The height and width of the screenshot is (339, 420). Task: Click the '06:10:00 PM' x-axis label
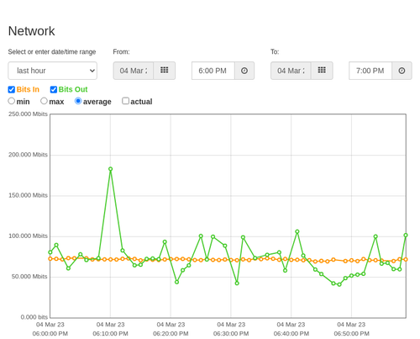(x=110, y=334)
